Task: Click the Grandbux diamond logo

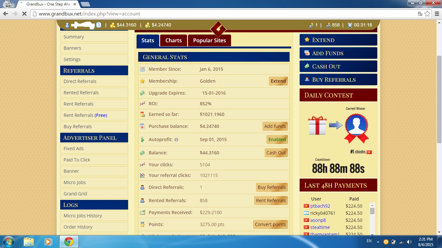Action: point(218,29)
